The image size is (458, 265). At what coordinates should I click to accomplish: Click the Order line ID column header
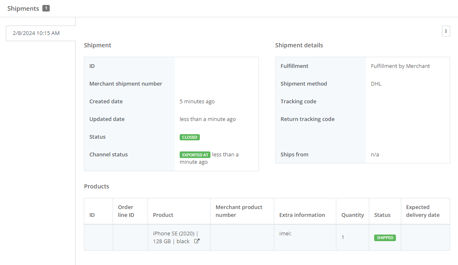click(126, 211)
